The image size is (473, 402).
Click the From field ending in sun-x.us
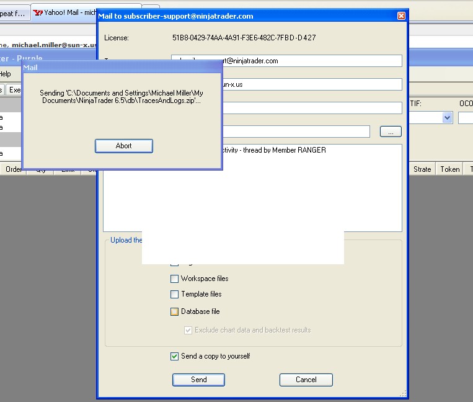point(312,84)
